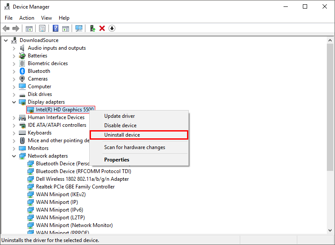Click the Properties sheet toolbar icon
Viewport: 335px width, 245px height.
click(42, 28)
